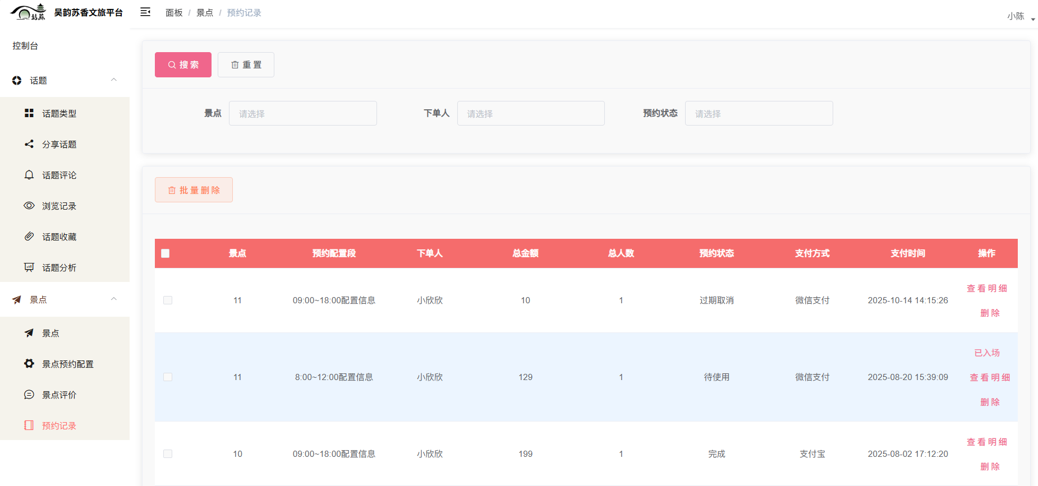The height and width of the screenshot is (486, 1038).
Task: Click the 重置 button
Action: 246,65
